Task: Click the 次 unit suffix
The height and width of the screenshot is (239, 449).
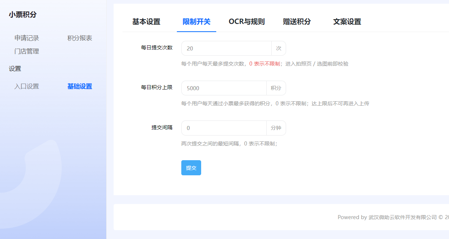Action: click(x=279, y=48)
